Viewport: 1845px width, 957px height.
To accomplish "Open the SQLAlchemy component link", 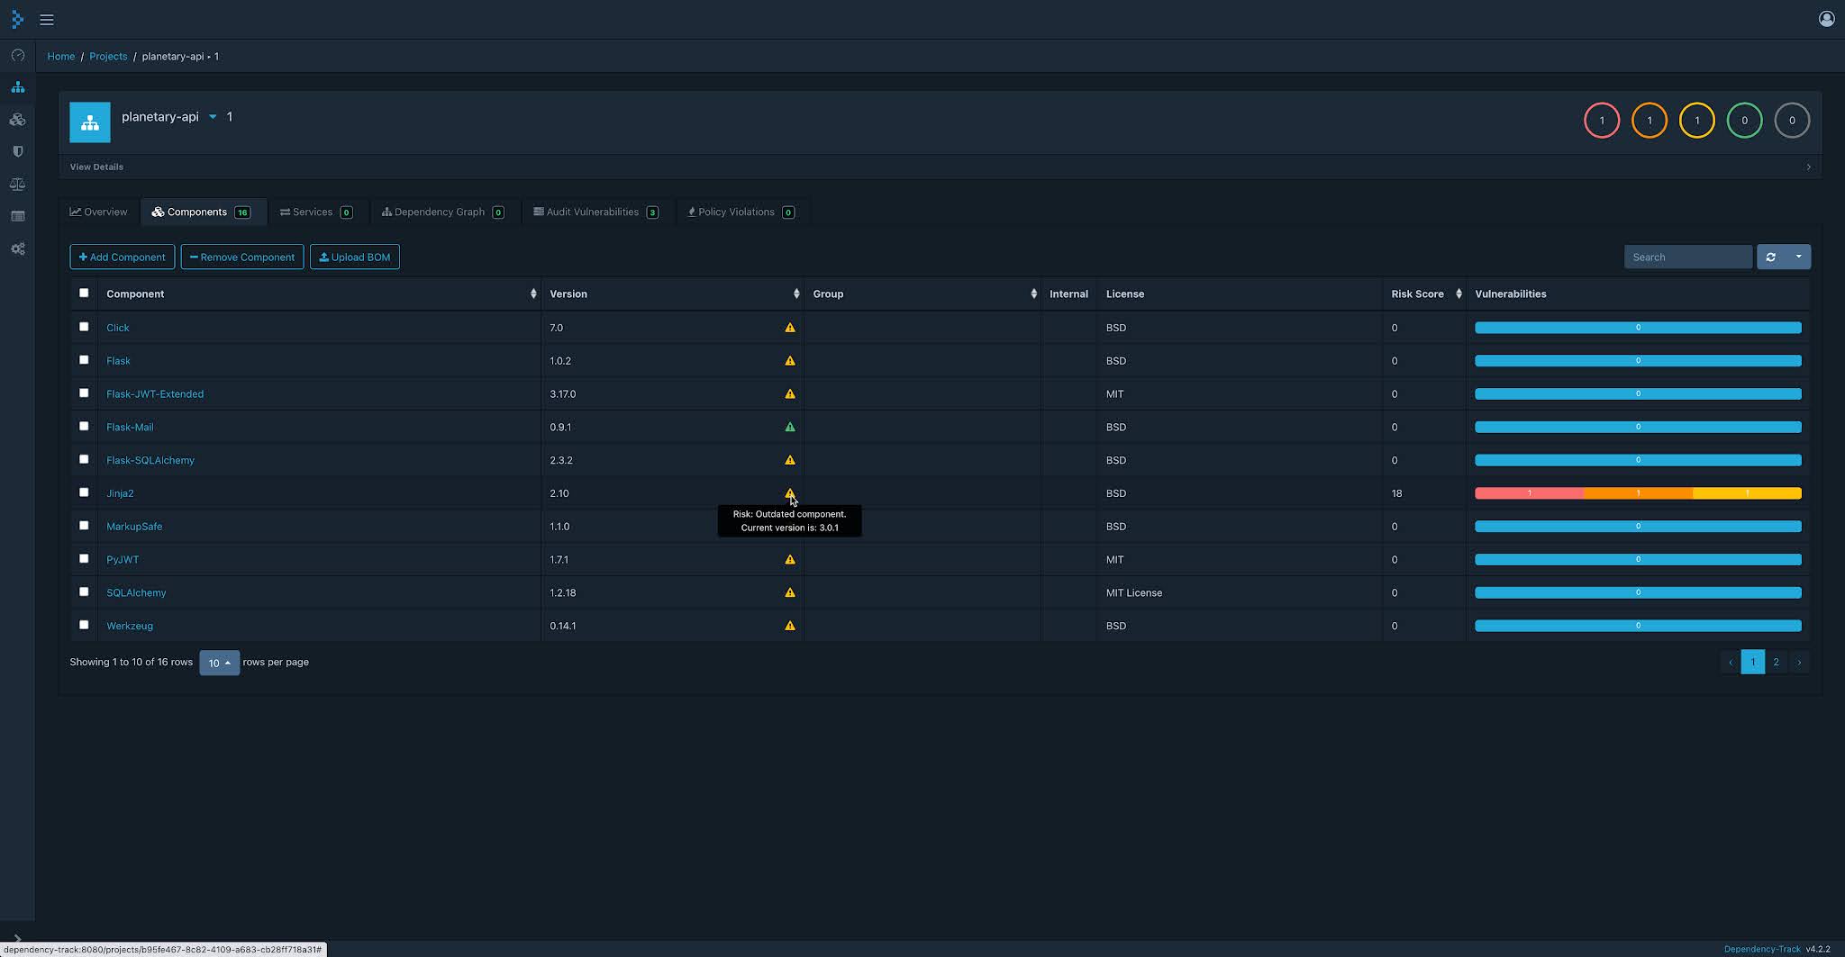I will click(x=136, y=592).
